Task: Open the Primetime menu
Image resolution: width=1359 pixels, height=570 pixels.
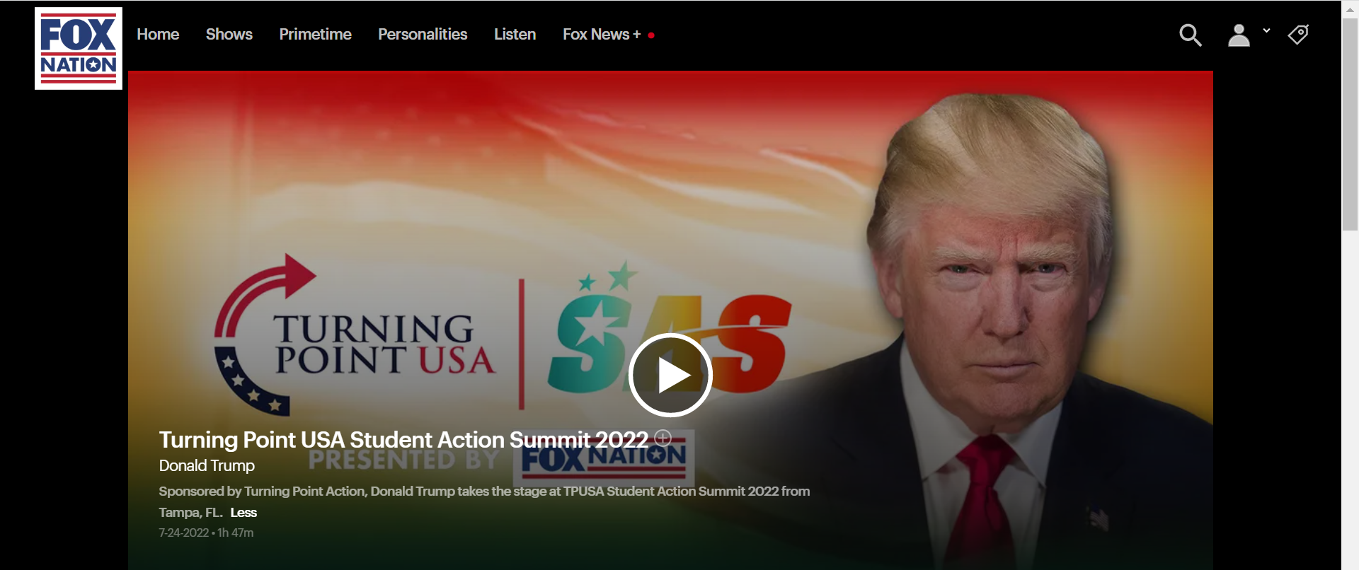Action: [315, 34]
